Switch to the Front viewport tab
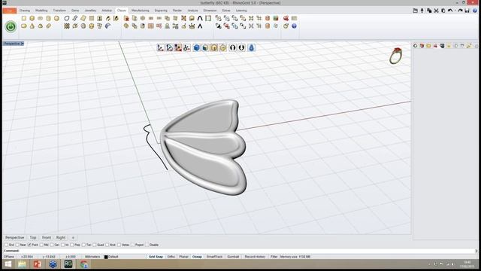 tap(47, 238)
